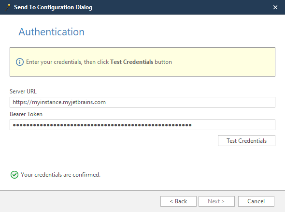The width and height of the screenshot is (285, 212).
Task: Cancel the configuration dialog
Action: click(256, 201)
